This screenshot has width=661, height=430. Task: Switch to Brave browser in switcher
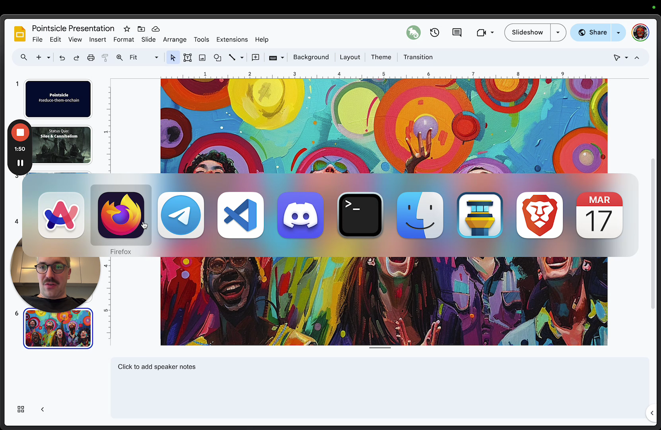point(540,215)
